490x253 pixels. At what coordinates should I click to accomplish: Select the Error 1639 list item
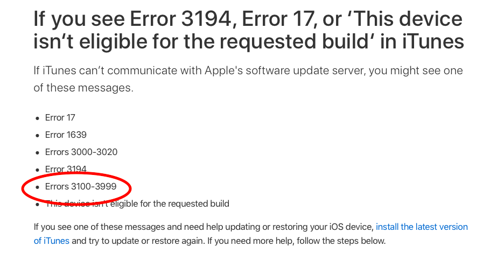[66, 135]
